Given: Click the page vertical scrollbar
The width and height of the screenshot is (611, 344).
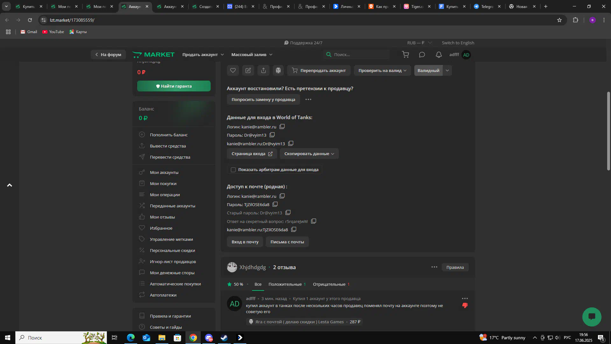Looking at the screenshot, I should tap(608, 131).
